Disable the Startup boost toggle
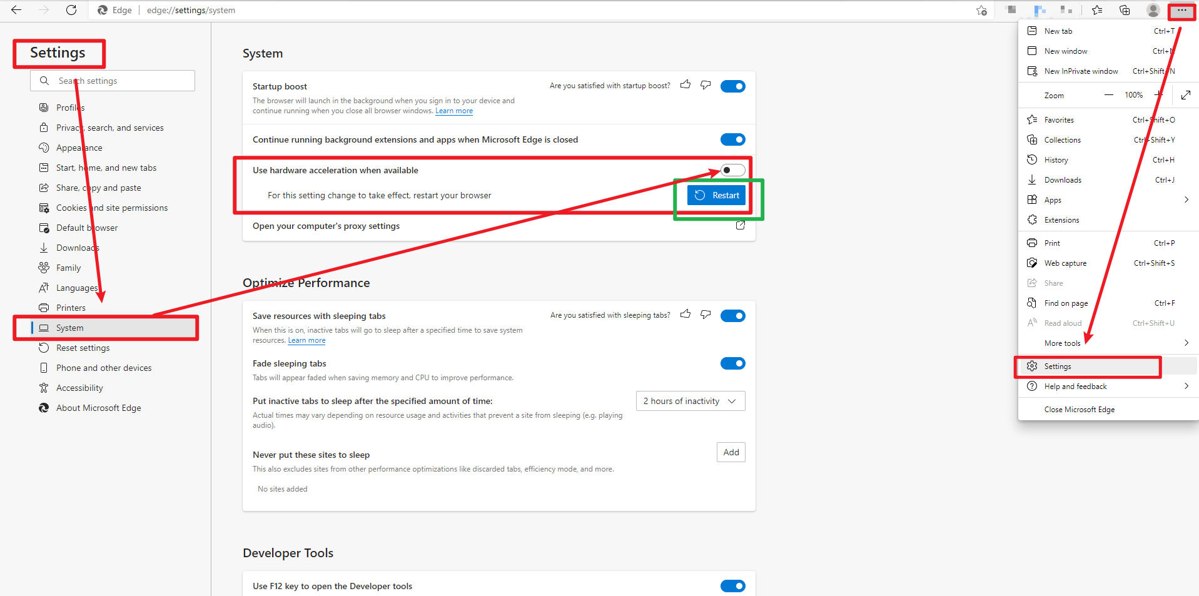Image resolution: width=1199 pixels, height=596 pixels. point(732,86)
